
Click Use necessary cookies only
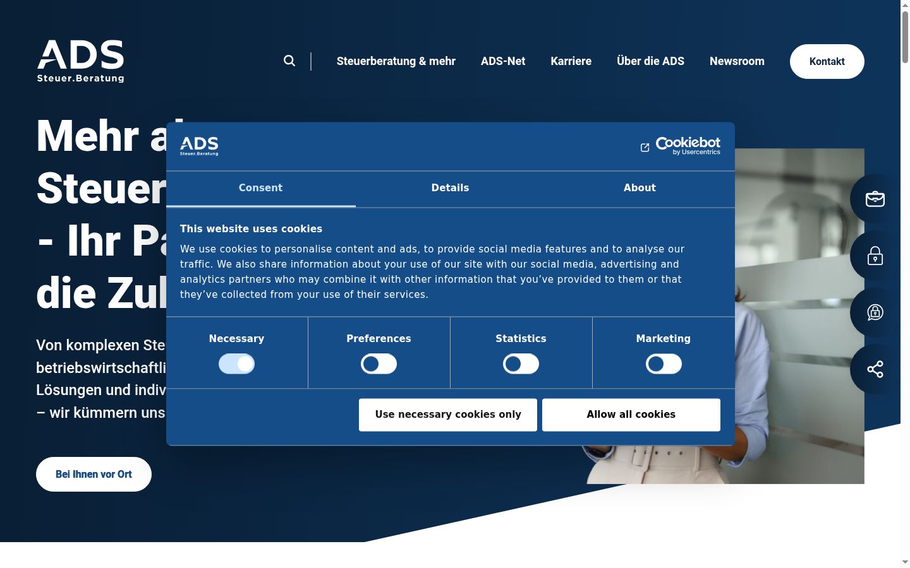pyautogui.click(x=448, y=415)
